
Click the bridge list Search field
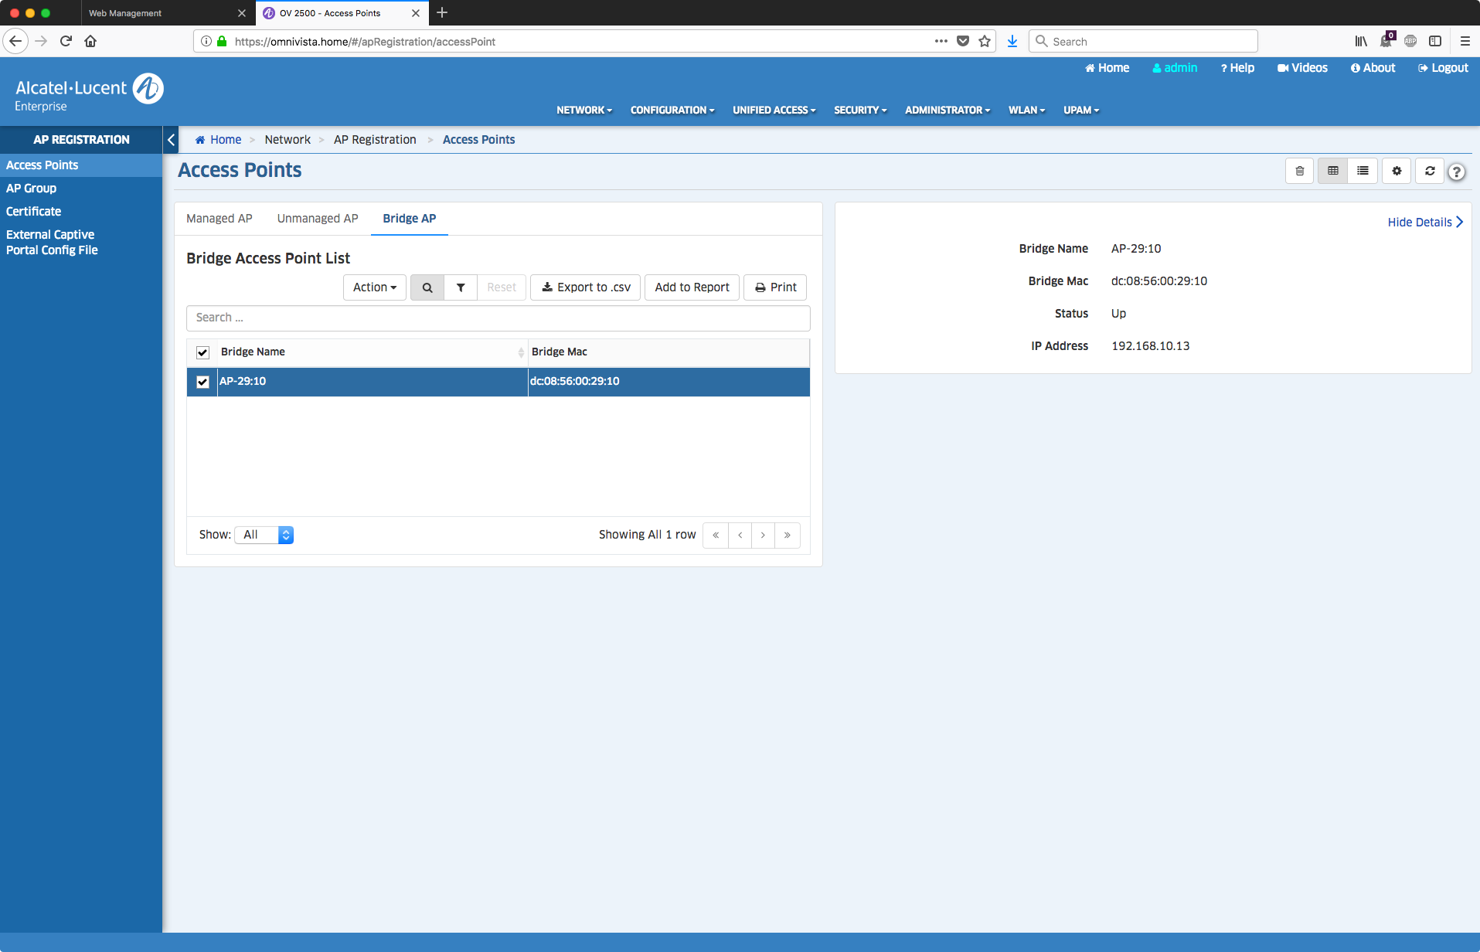coord(498,318)
